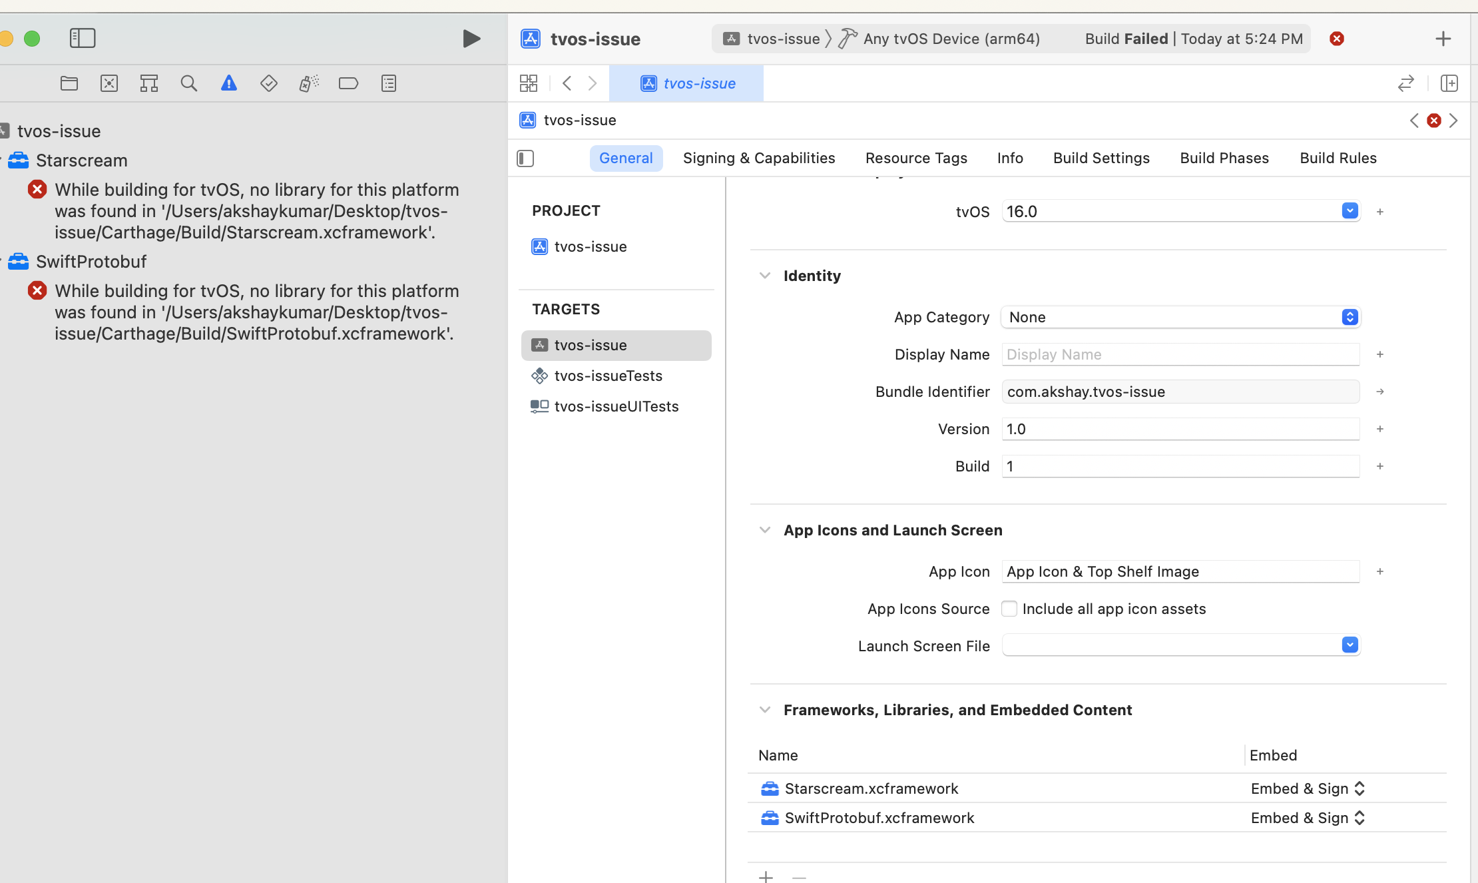Collapse the Identity section
Viewport: 1478px width, 883px height.
point(765,276)
